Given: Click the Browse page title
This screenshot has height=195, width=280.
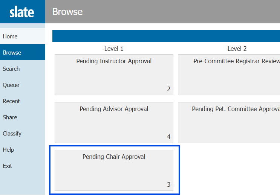Looking at the screenshot, I should 67,12.
